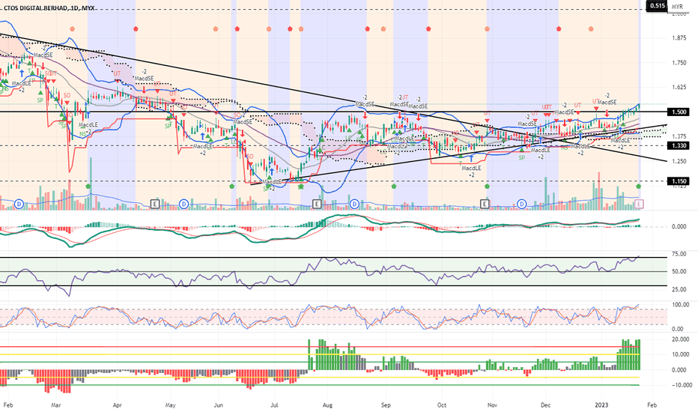Click the red pentagon marker above early April
The width and height of the screenshot is (698, 412).
tap(136, 29)
